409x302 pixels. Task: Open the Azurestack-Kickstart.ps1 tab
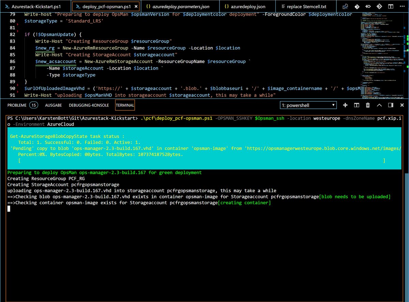(x=36, y=6)
